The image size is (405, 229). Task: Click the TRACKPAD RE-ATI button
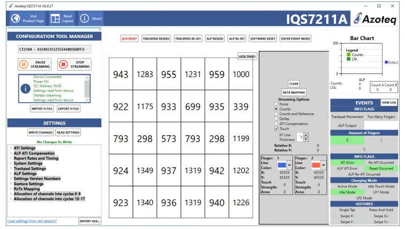pyautogui.click(x=188, y=39)
